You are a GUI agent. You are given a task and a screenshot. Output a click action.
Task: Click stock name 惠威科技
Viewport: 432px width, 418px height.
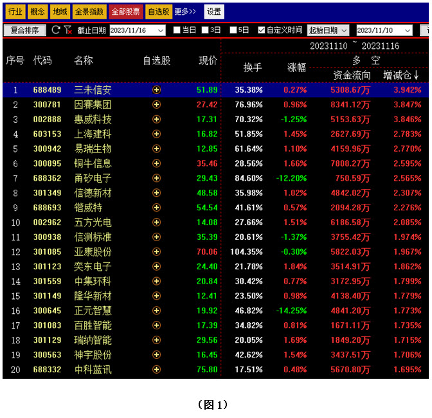[93, 120]
